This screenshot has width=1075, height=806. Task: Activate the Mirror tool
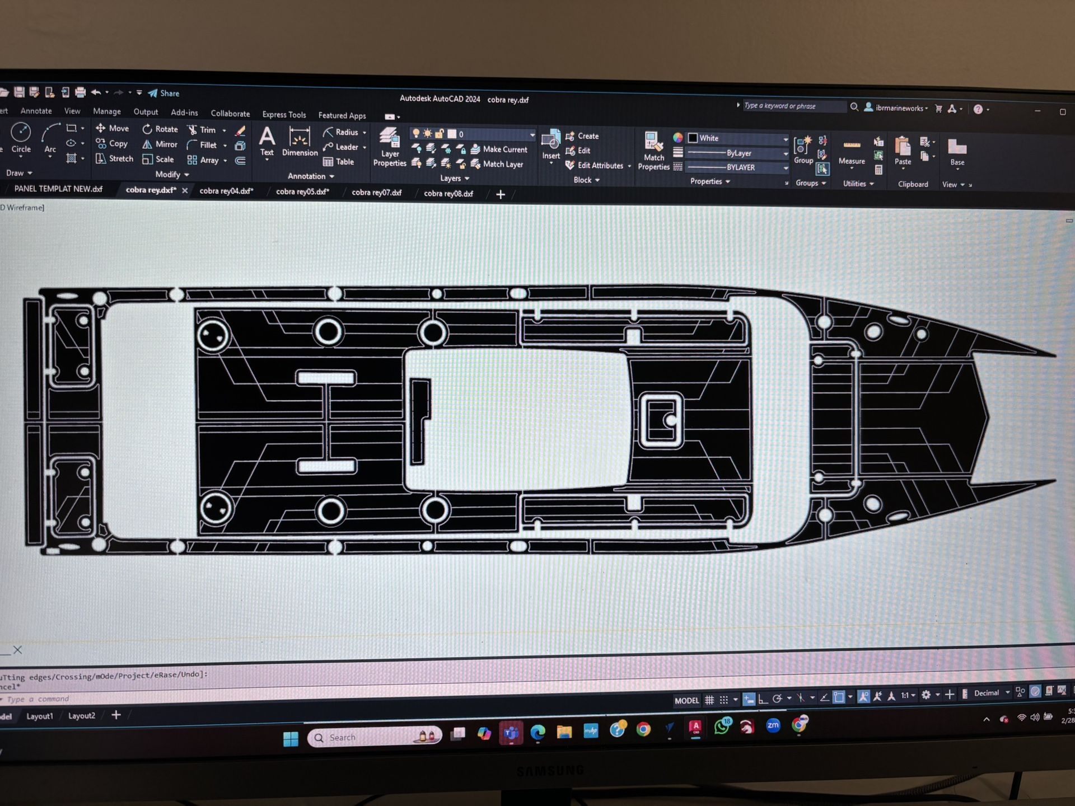coord(160,144)
